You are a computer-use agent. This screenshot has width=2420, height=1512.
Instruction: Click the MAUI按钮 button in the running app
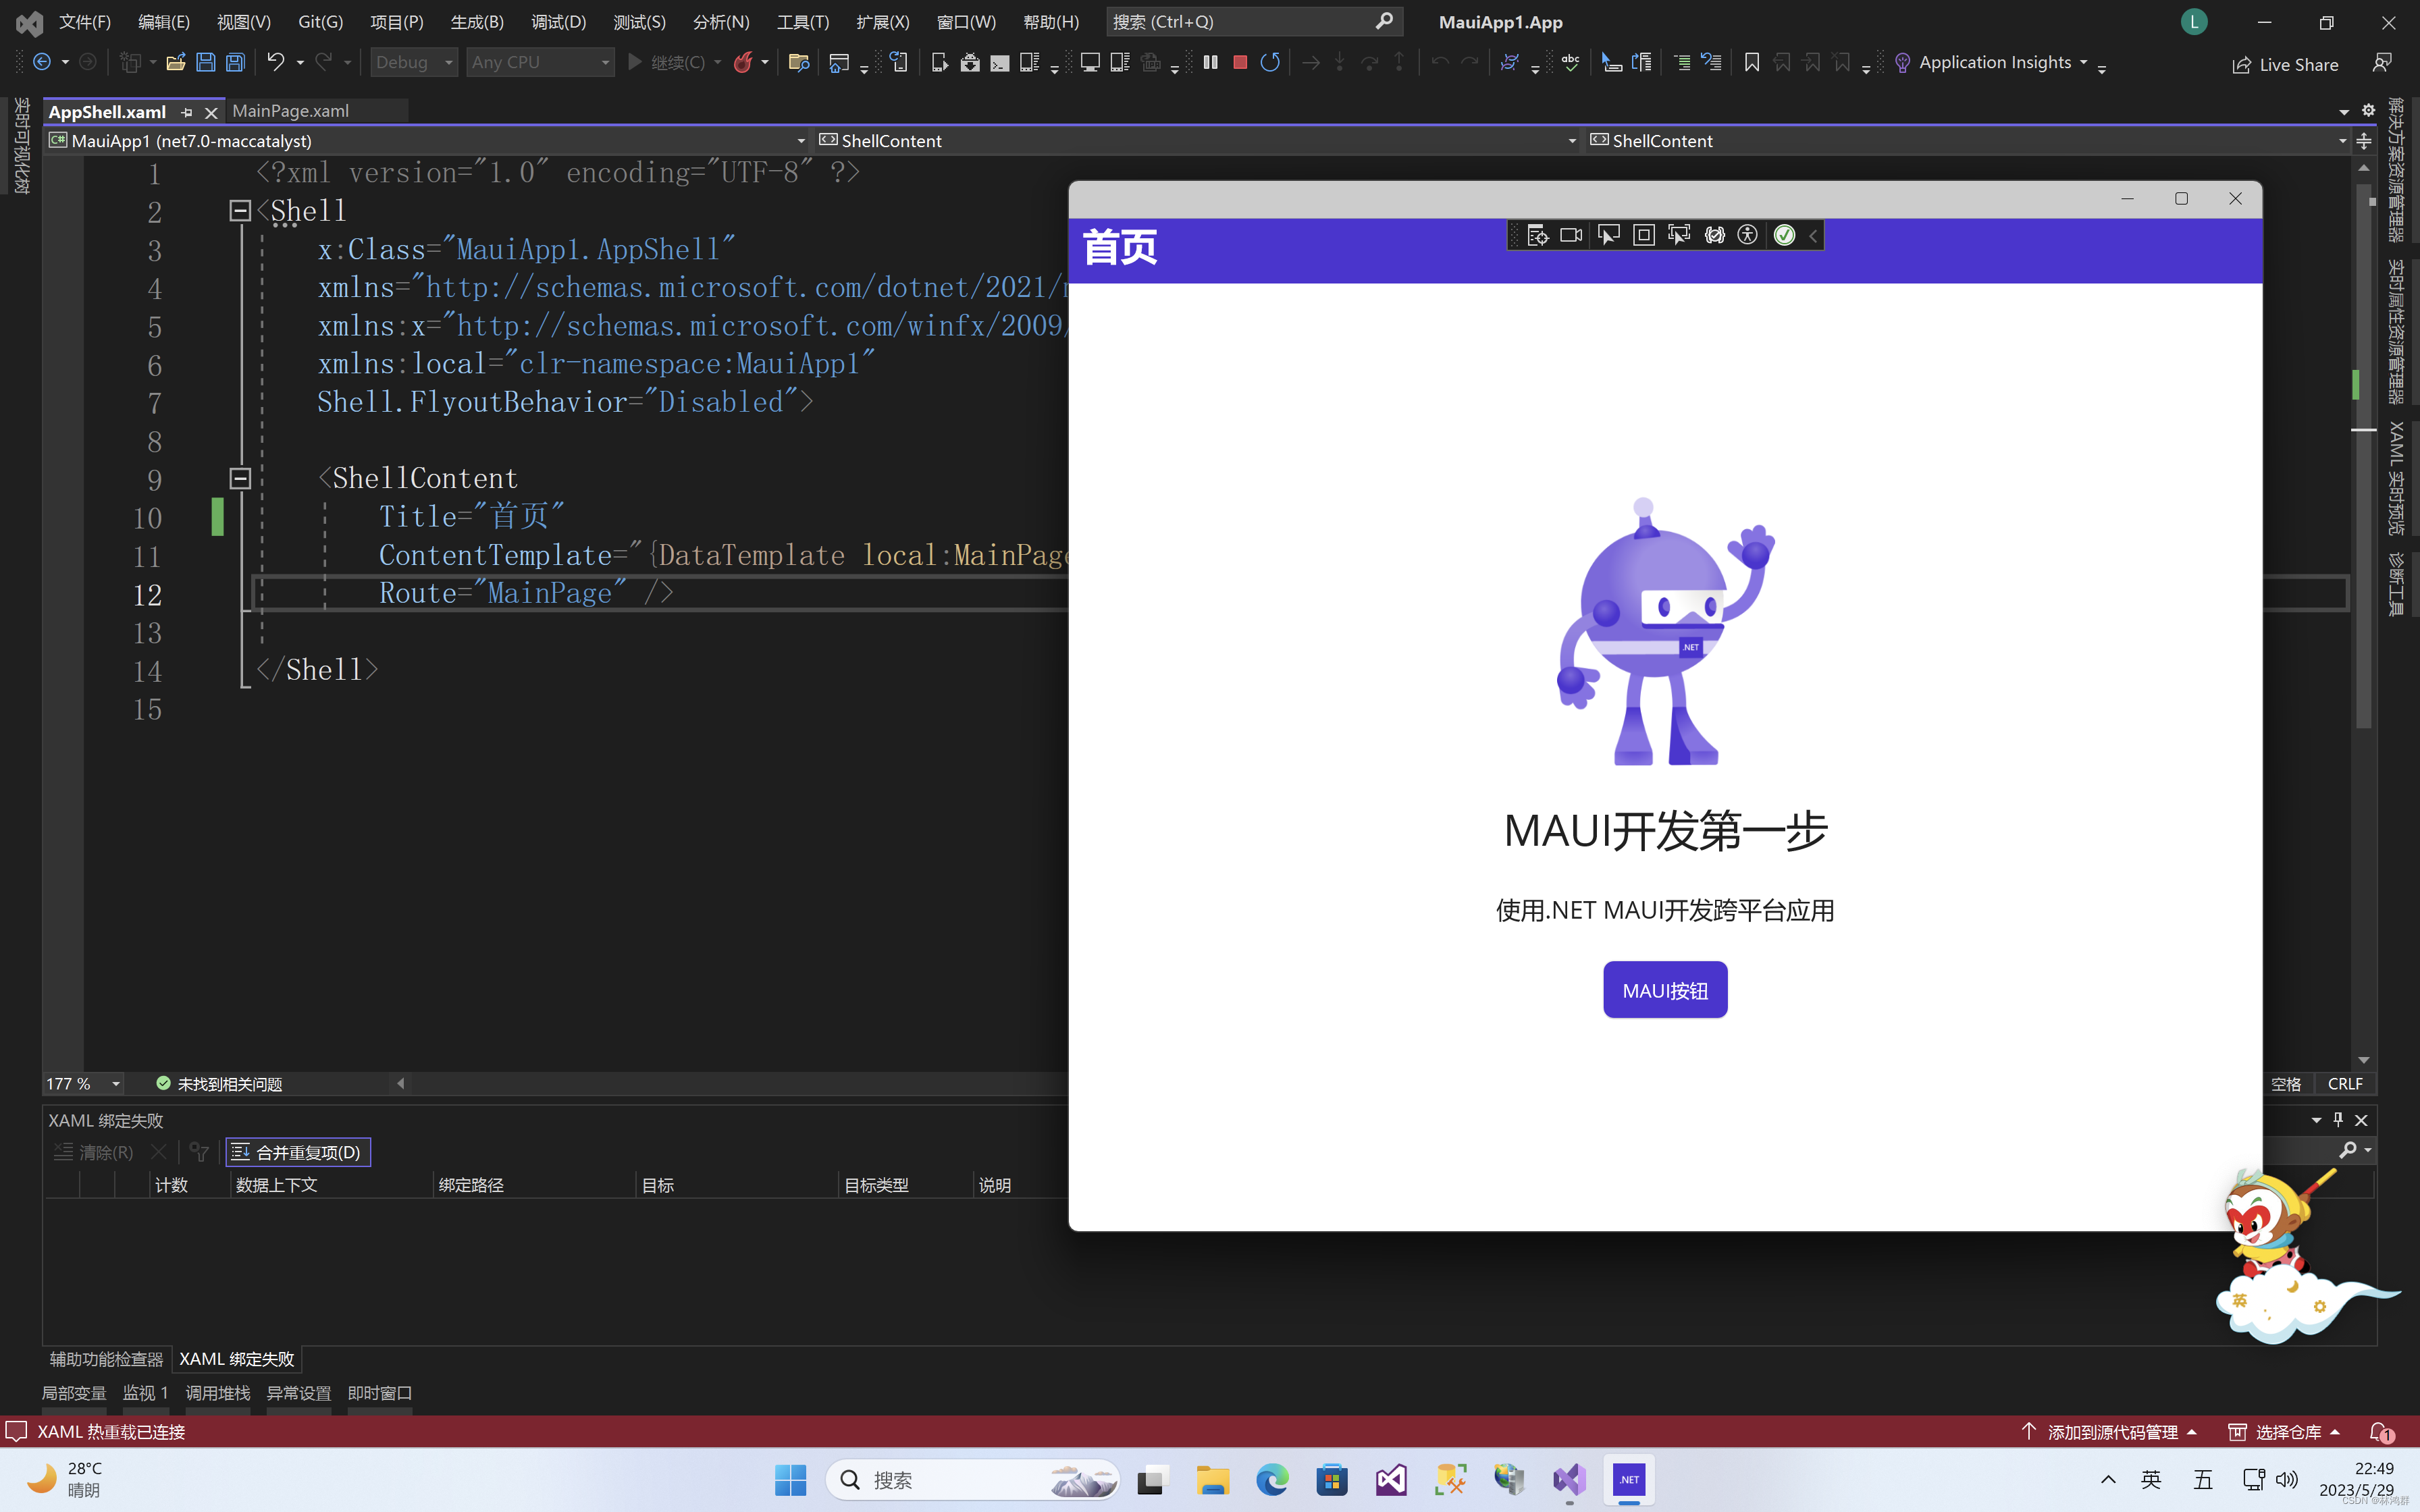coord(1664,989)
